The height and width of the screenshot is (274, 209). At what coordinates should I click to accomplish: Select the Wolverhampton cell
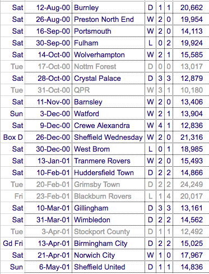coord(108,54)
